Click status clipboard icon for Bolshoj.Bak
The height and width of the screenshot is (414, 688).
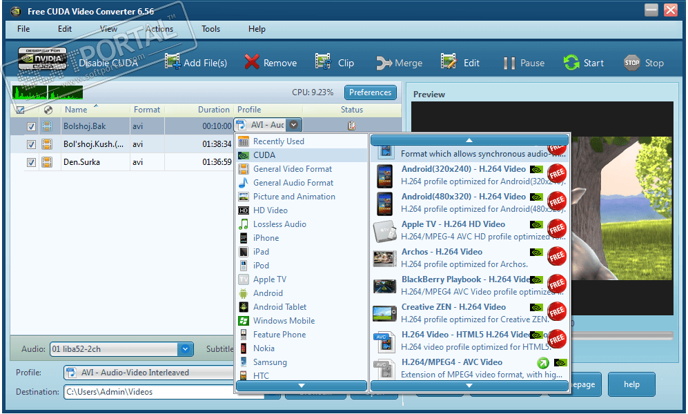(351, 126)
